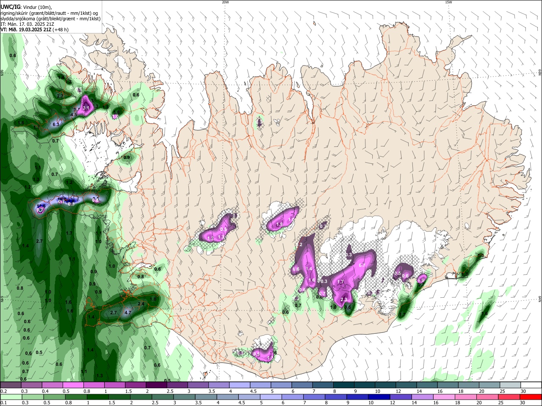
Task: Click the deep navy blue 10 swatch in lower legend
Action: 379,397
